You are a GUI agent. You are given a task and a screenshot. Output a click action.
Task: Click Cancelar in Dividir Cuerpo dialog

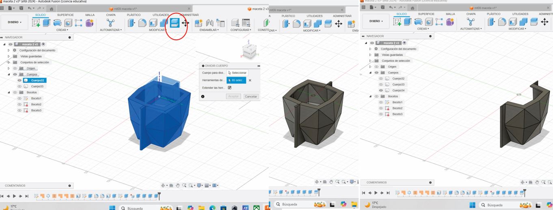coord(251,97)
